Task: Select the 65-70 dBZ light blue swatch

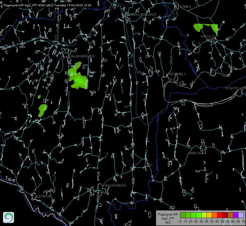Action: (241, 215)
